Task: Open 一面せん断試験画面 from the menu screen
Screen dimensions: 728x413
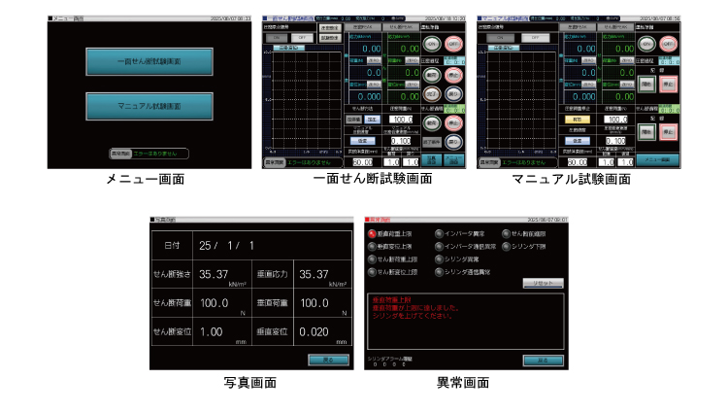Action: click(x=149, y=61)
